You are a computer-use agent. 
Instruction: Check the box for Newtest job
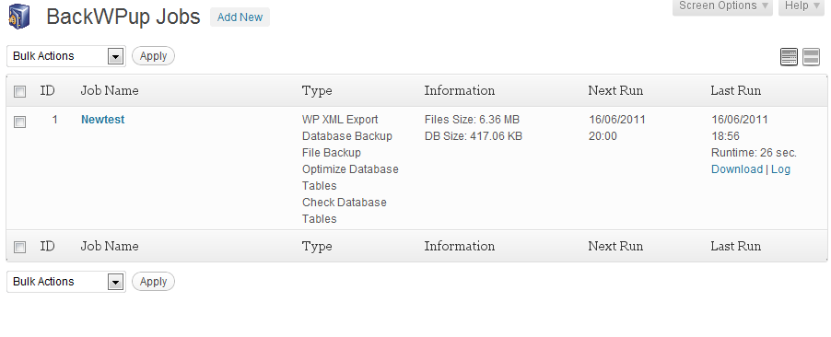tap(19, 122)
